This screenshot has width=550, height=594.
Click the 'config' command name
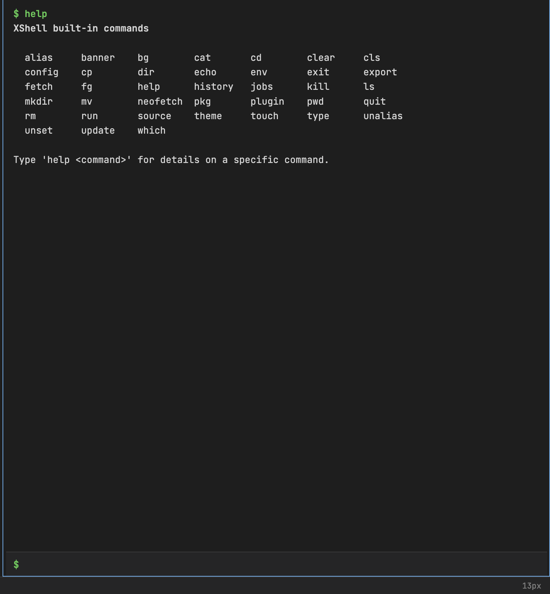(x=42, y=72)
